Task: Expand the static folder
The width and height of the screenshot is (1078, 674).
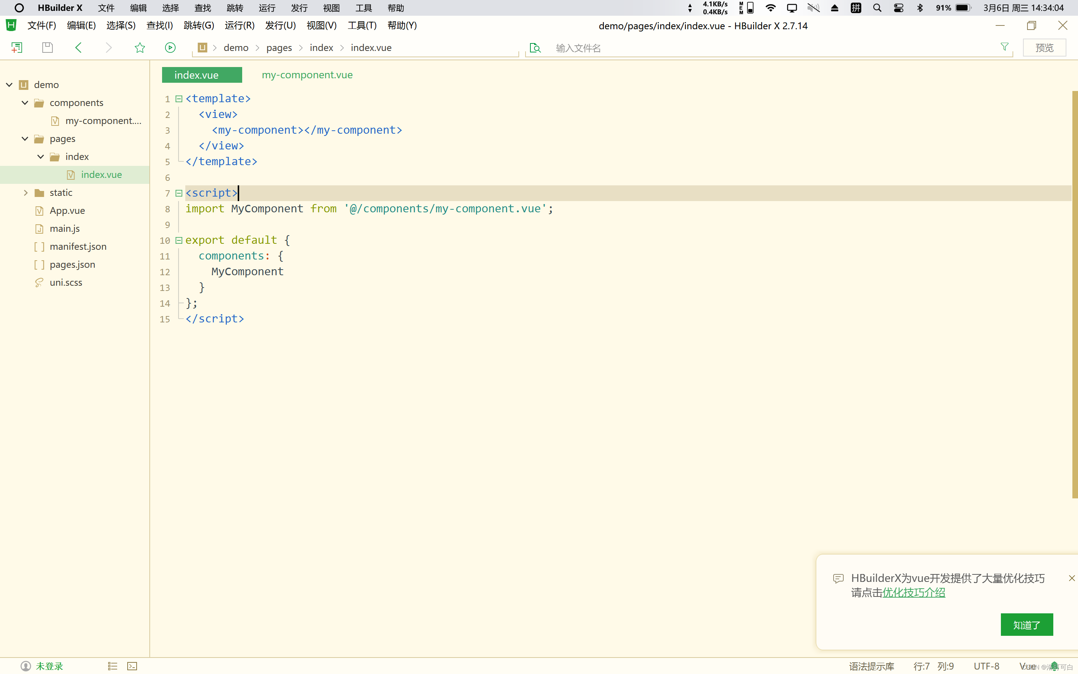Action: (x=25, y=192)
